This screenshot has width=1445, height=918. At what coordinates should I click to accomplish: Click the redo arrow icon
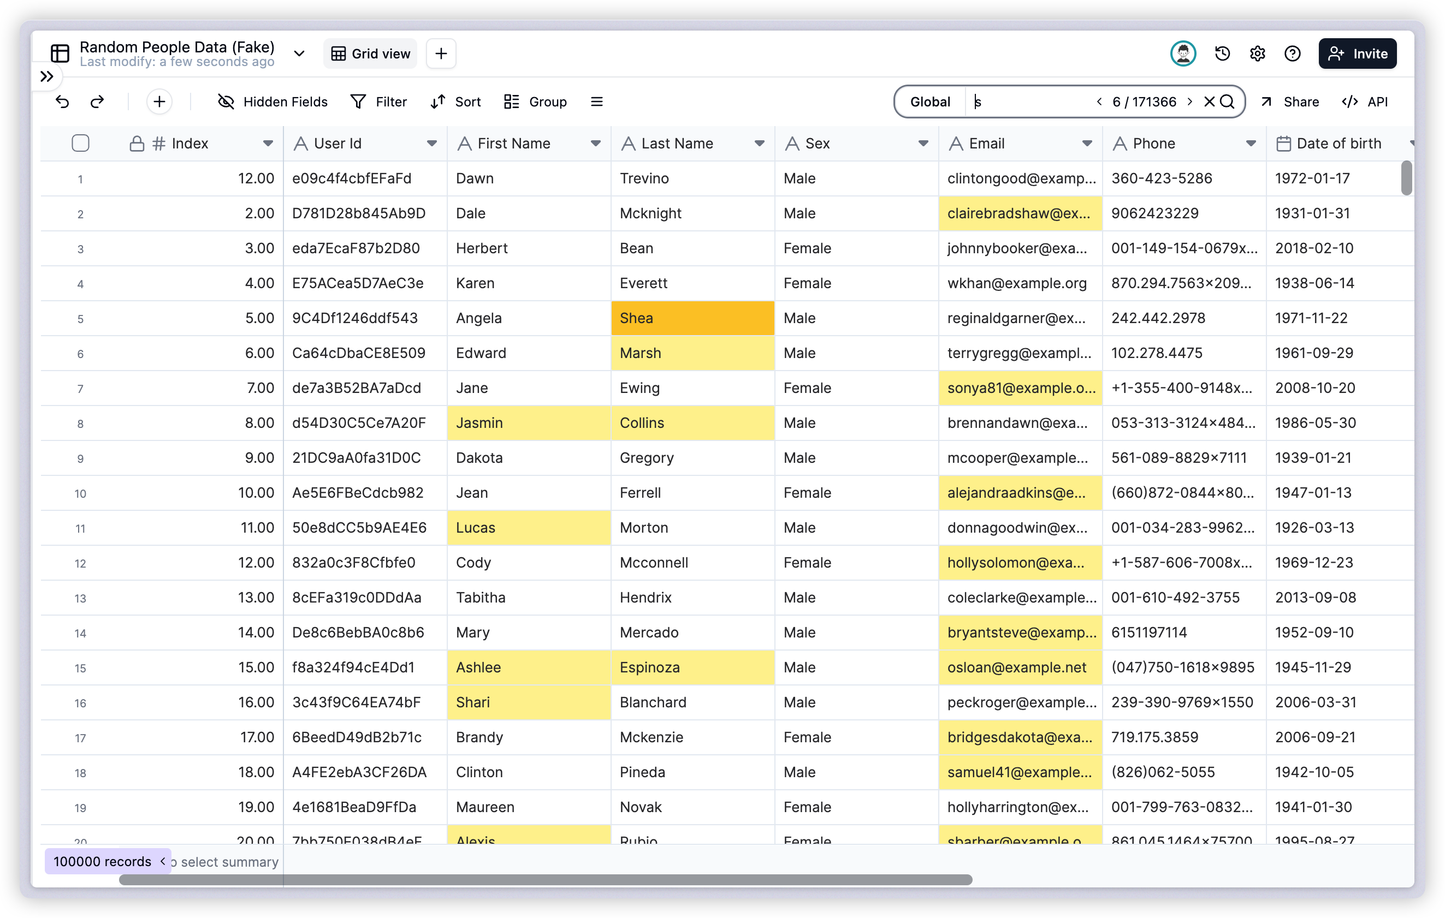click(x=97, y=102)
